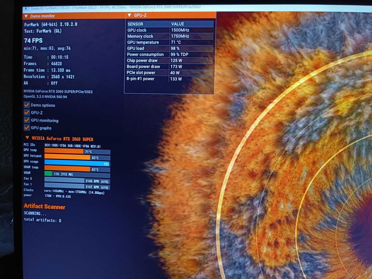This screenshot has width=372, height=279.
Task: Select the 8-pin #1 power row label
Action: point(140,79)
